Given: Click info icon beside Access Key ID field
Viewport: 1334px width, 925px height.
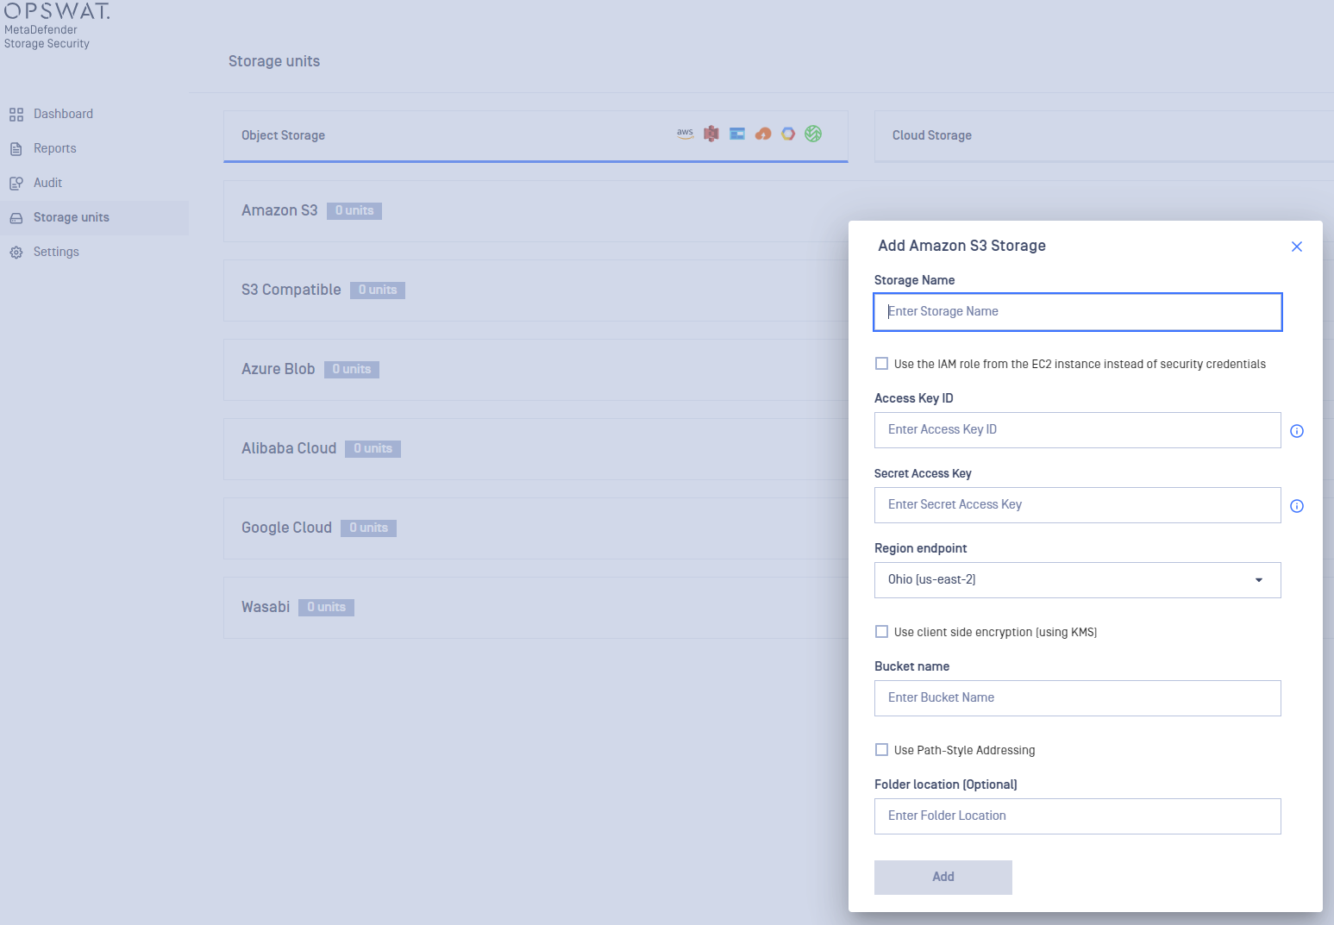Looking at the screenshot, I should click(x=1297, y=431).
